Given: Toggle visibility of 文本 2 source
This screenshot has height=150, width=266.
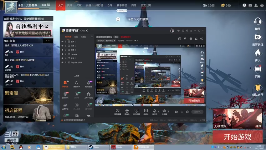Looking at the screenshot, I should click(x=62, y=58).
